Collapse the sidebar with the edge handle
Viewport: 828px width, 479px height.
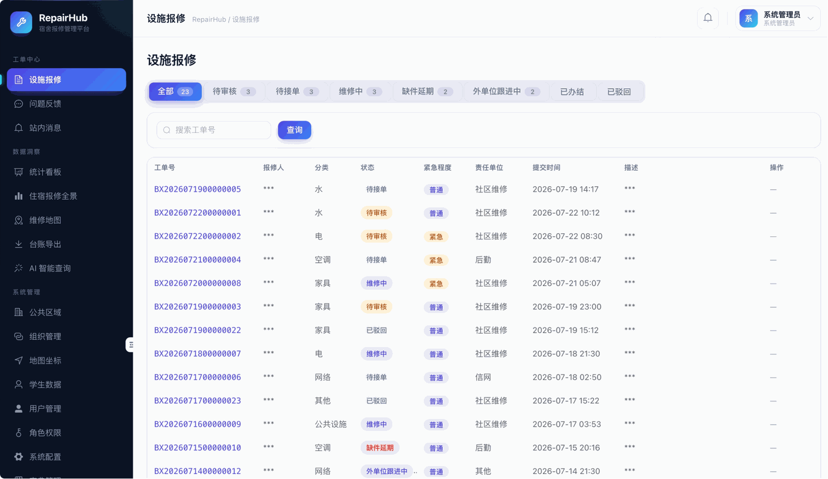130,345
